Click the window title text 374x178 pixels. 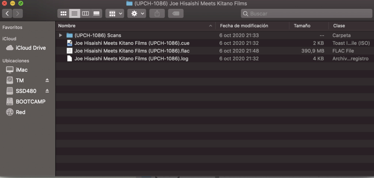[x=191, y=3]
